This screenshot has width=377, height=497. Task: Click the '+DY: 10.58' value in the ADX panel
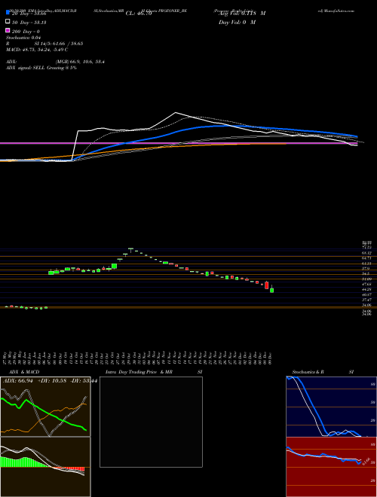52,380
